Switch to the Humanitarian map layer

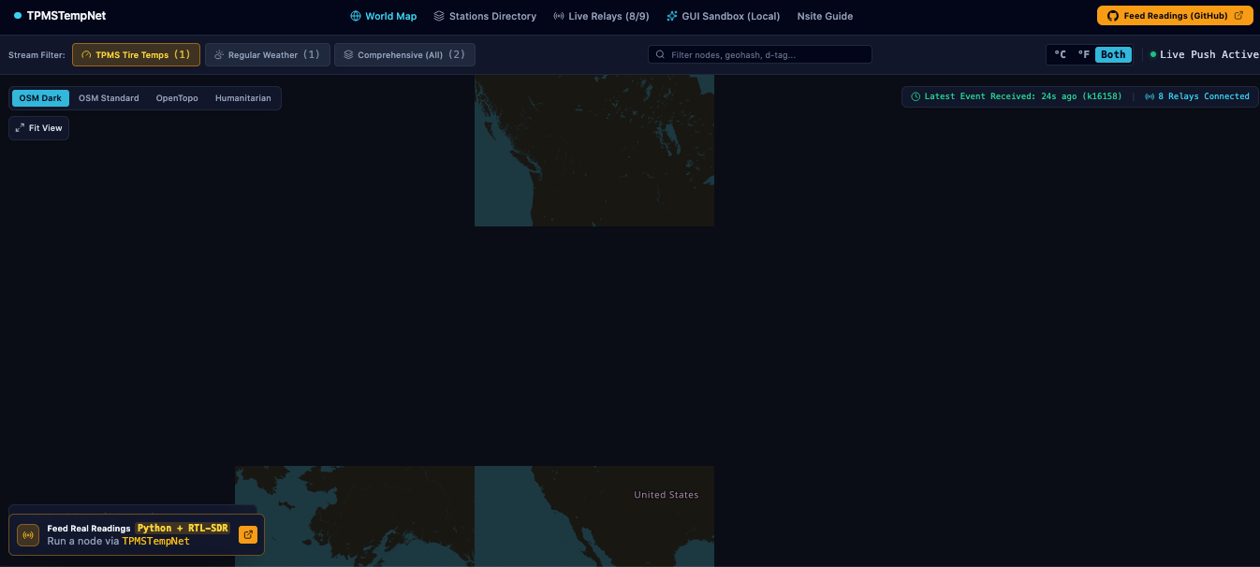(x=243, y=98)
